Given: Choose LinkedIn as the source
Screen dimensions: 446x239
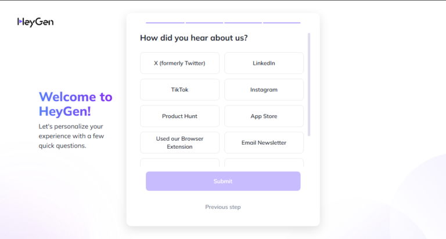Looking at the screenshot, I should click(264, 63).
